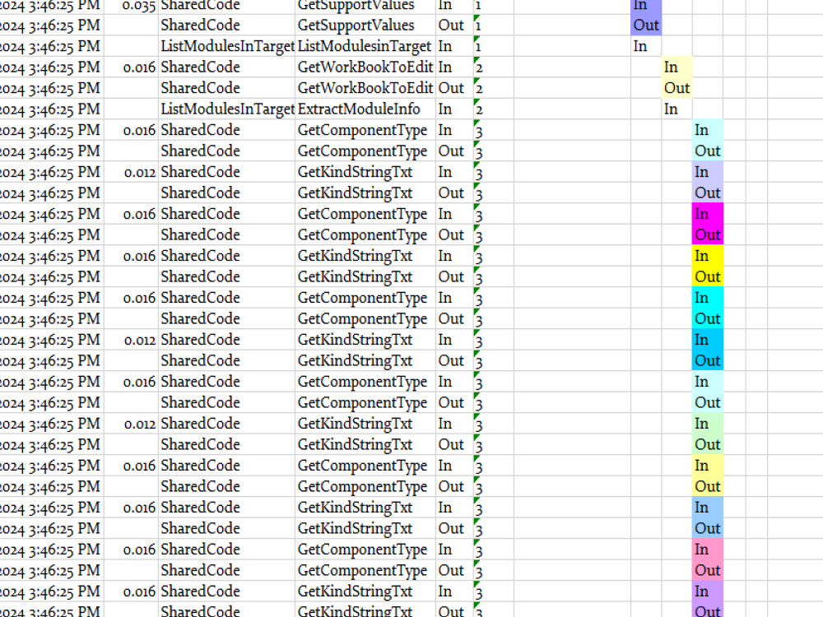
Task: Click the bright yellow Out cell
Action: point(708,277)
